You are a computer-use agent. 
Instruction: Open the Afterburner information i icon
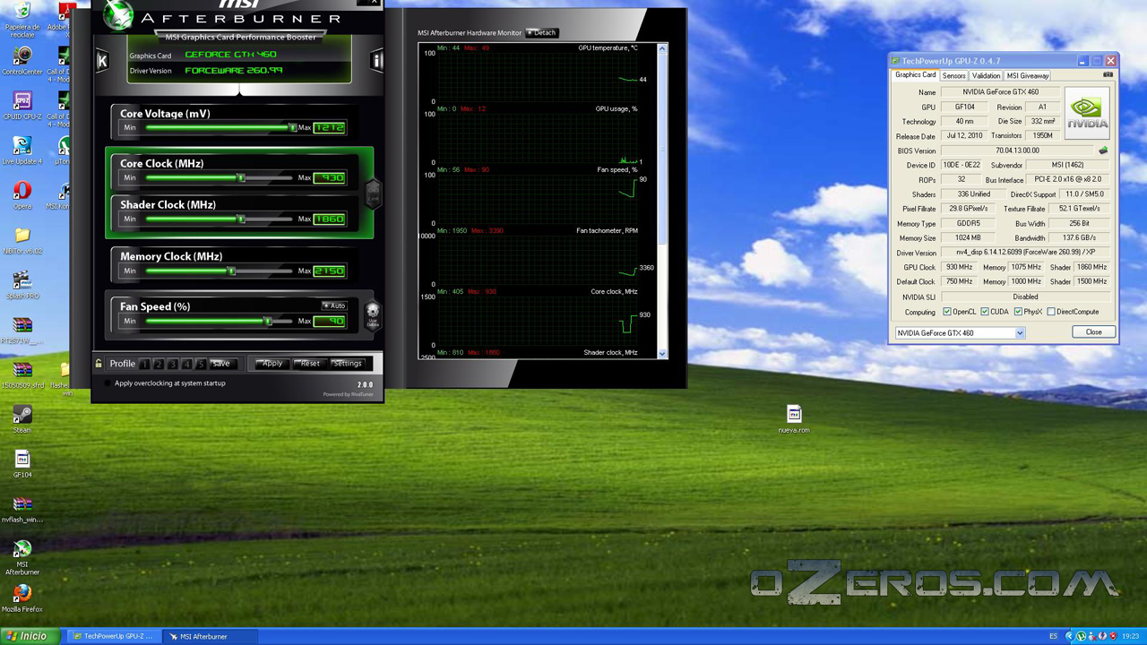tap(376, 61)
